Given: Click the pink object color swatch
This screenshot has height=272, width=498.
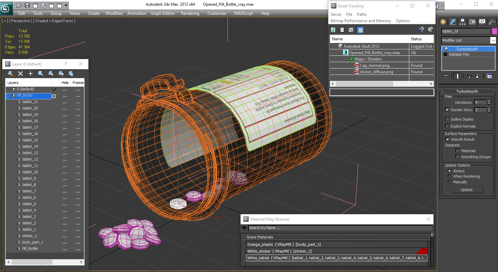Looking at the screenshot, I should pos(494,31).
